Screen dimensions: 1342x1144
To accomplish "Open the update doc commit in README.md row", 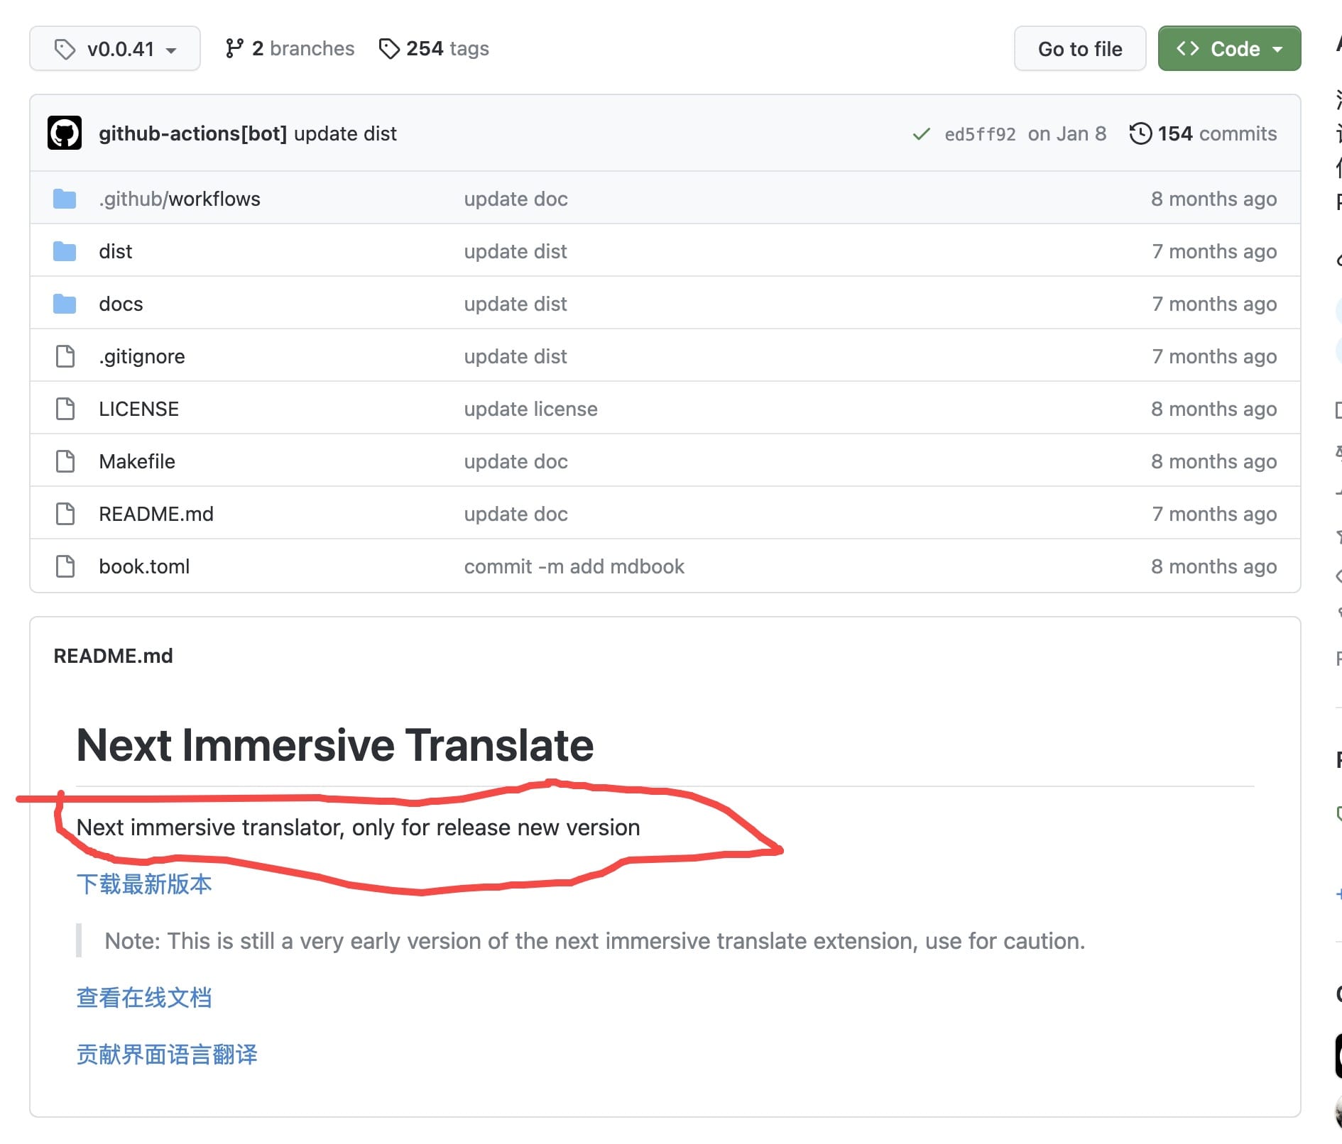I will coord(516,514).
